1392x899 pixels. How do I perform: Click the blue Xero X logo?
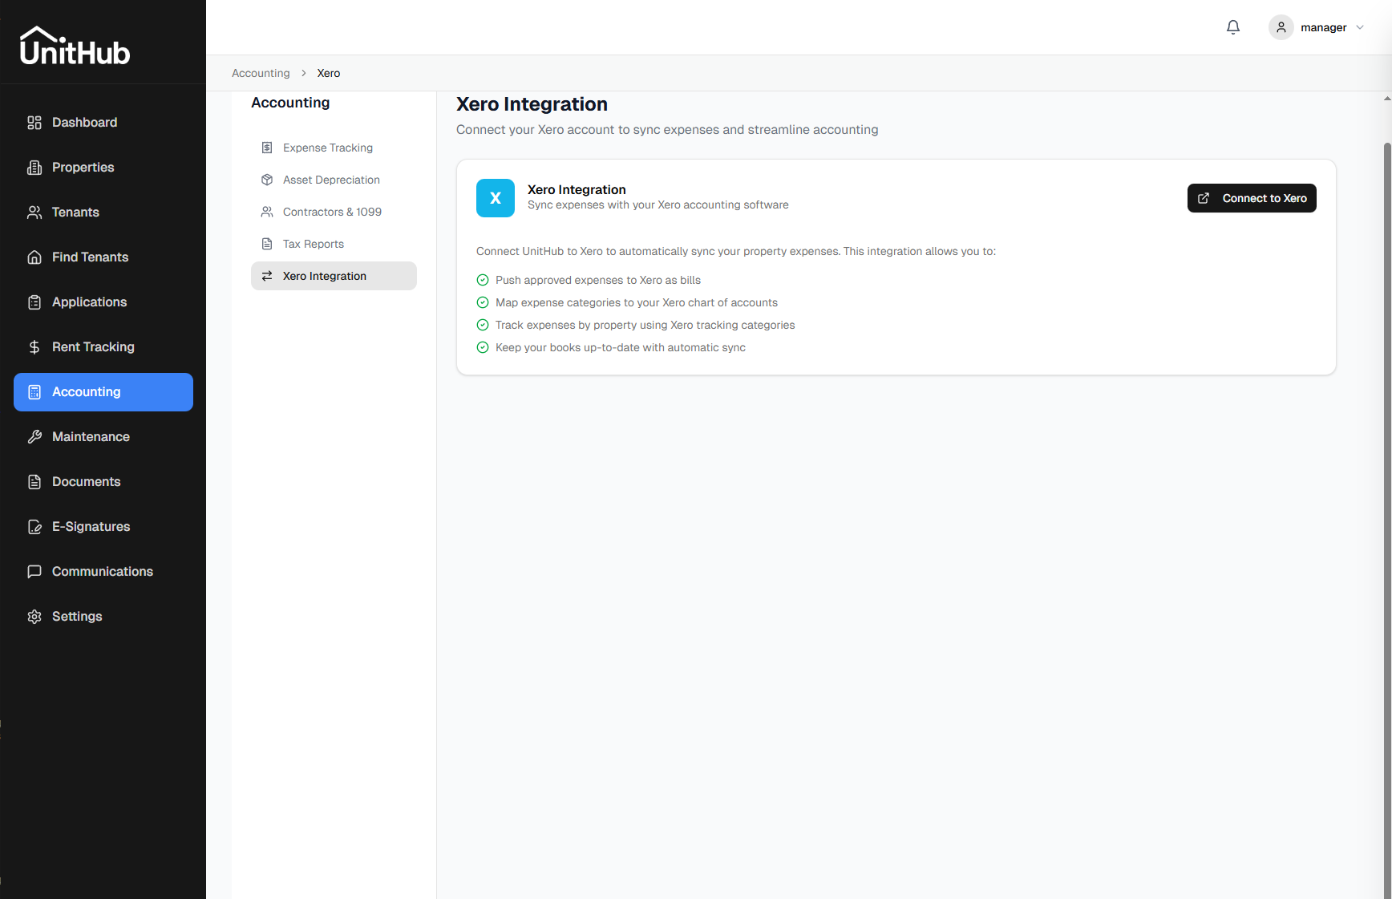tap(496, 198)
